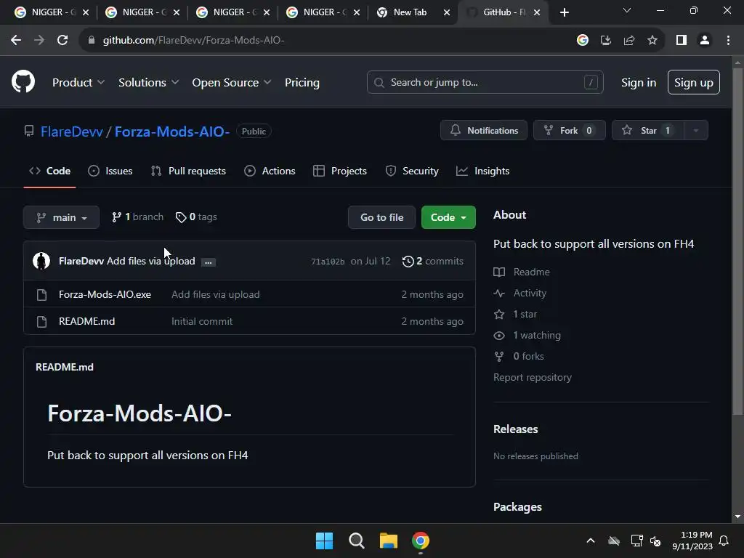Image resolution: width=744 pixels, height=558 pixels.
Task: Open File Explorer from the taskbar
Action: pyautogui.click(x=388, y=541)
